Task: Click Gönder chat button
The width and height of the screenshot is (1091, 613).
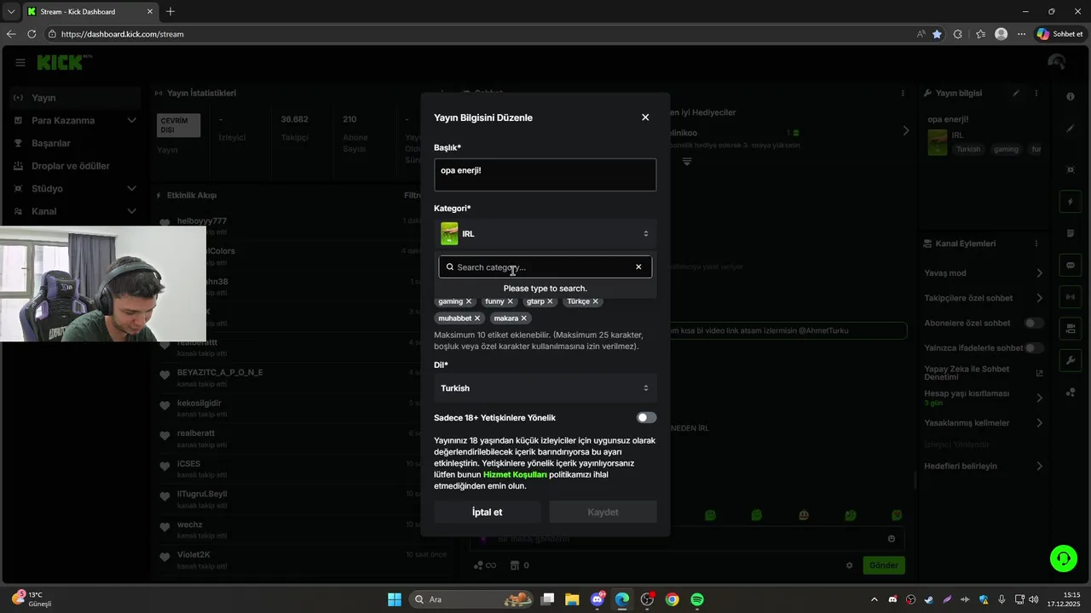Action: click(884, 565)
